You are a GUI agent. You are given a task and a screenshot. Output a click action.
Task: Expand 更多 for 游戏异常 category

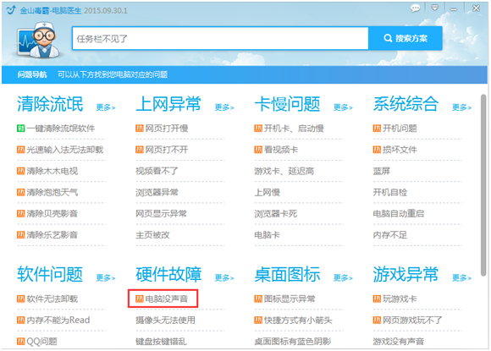click(x=462, y=277)
